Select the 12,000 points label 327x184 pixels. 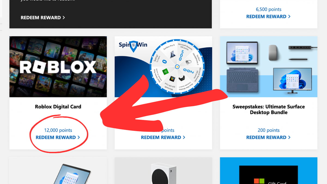[58, 130]
